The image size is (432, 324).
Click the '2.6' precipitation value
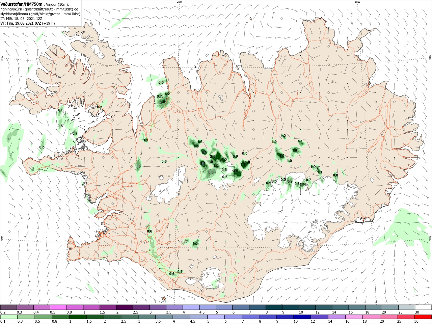tap(236, 171)
